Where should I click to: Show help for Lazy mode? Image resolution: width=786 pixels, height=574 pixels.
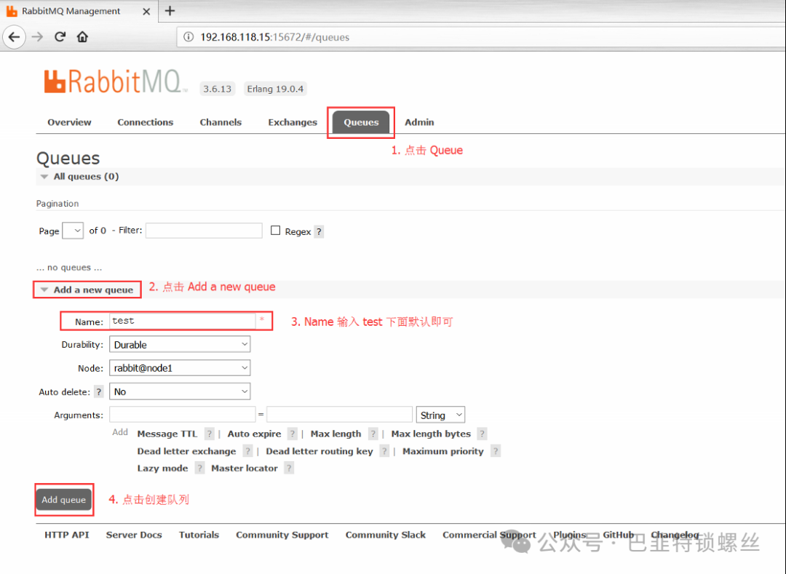(x=199, y=469)
